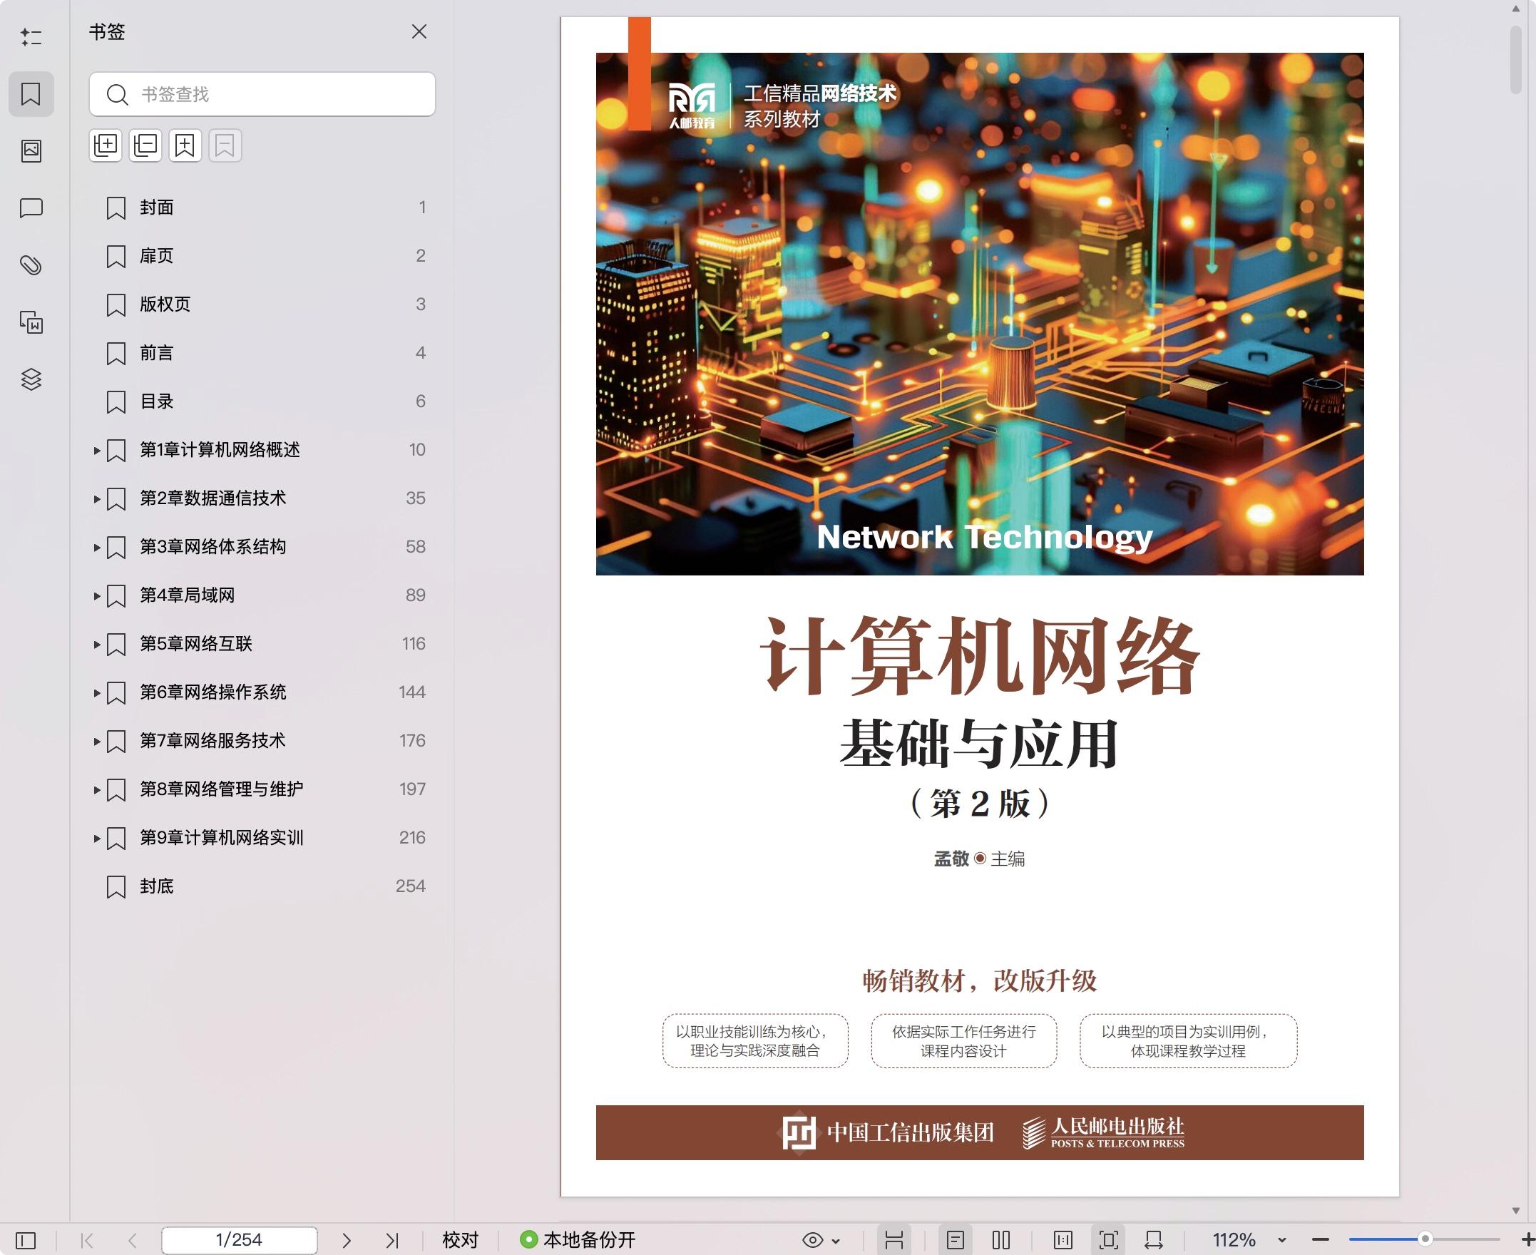The image size is (1536, 1255).
Task: Collapse all bookmarks button
Action: point(145,146)
